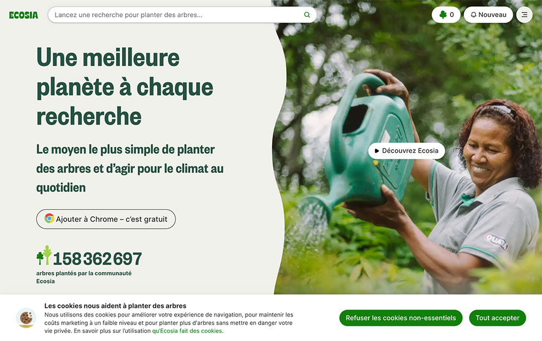Image resolution: width=542 pixels, height=341 pixels.
Task: Click the 158362697 trees planted counter
Action: (97, 259)
